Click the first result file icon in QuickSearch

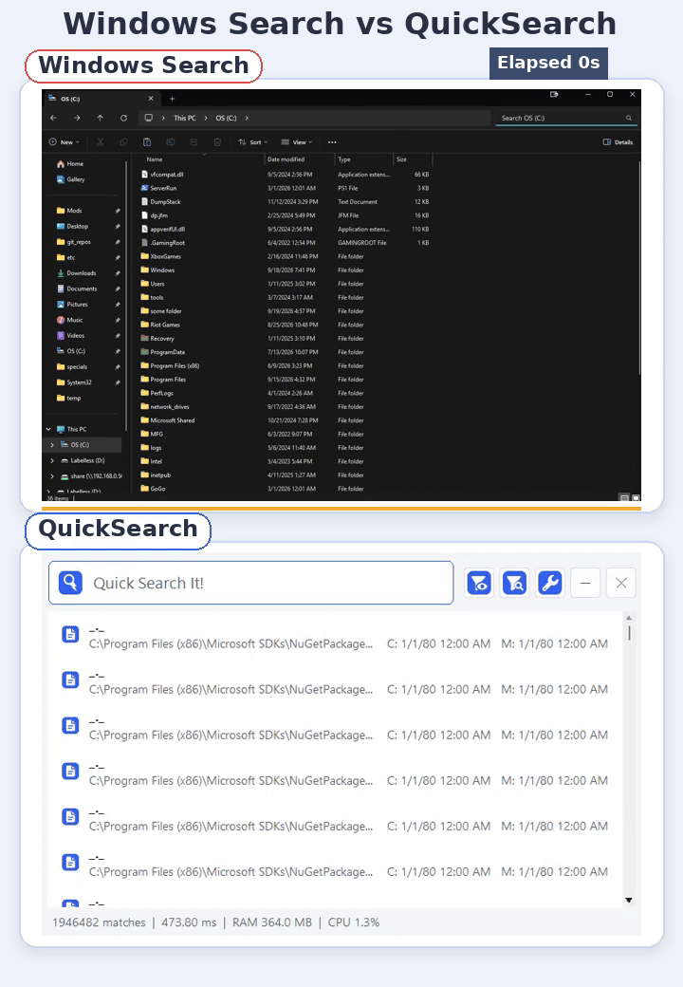point(70,635)
